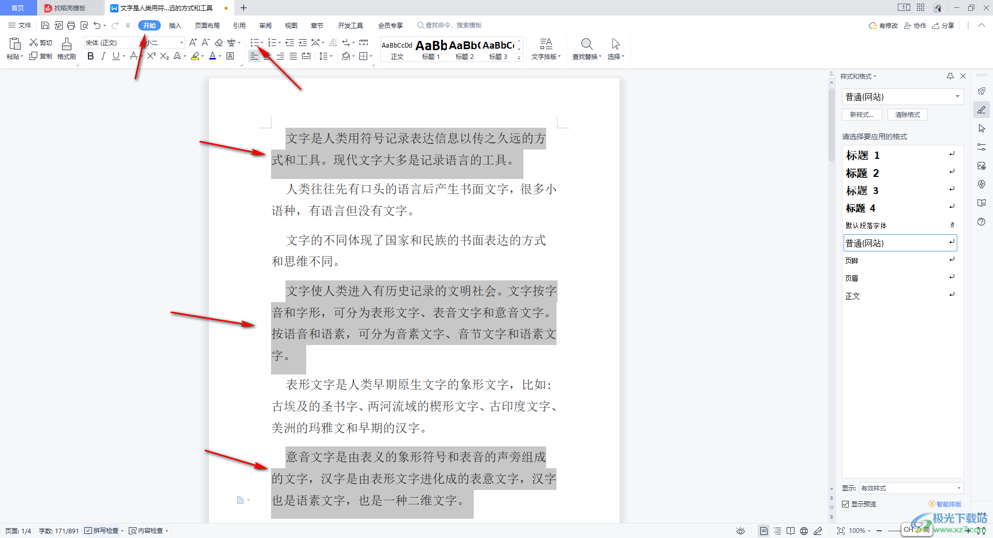Toggle eye protection mode icon
The width and height of the screenshot is (993, 538).
(x=741, y=531)
